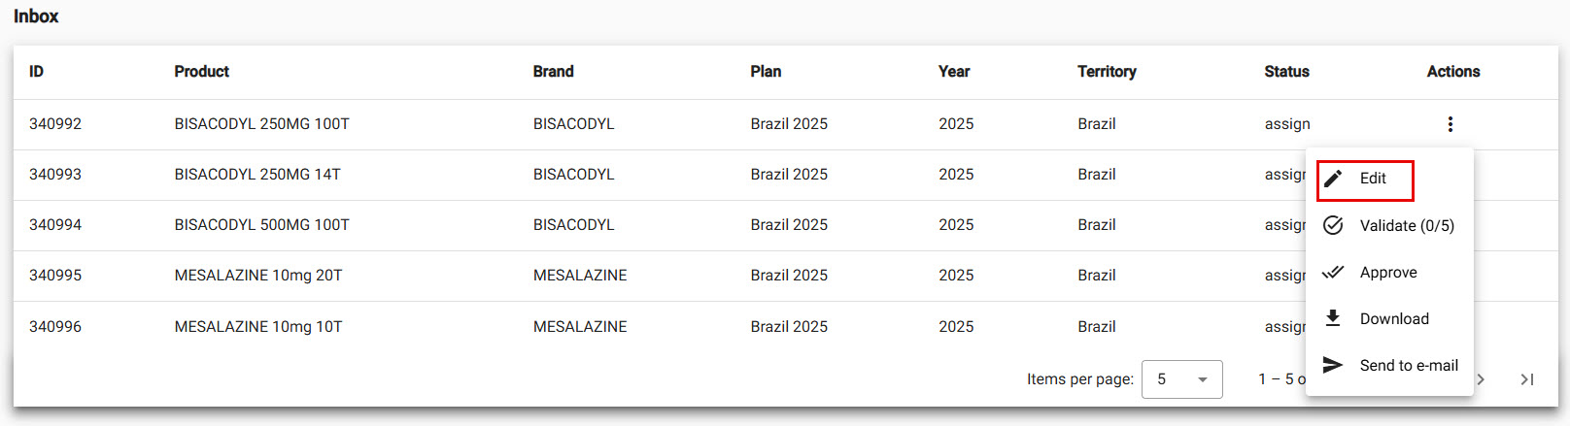Click the Product column header
The height and width of the screenshot is (426, 1570).
(201, 72)
